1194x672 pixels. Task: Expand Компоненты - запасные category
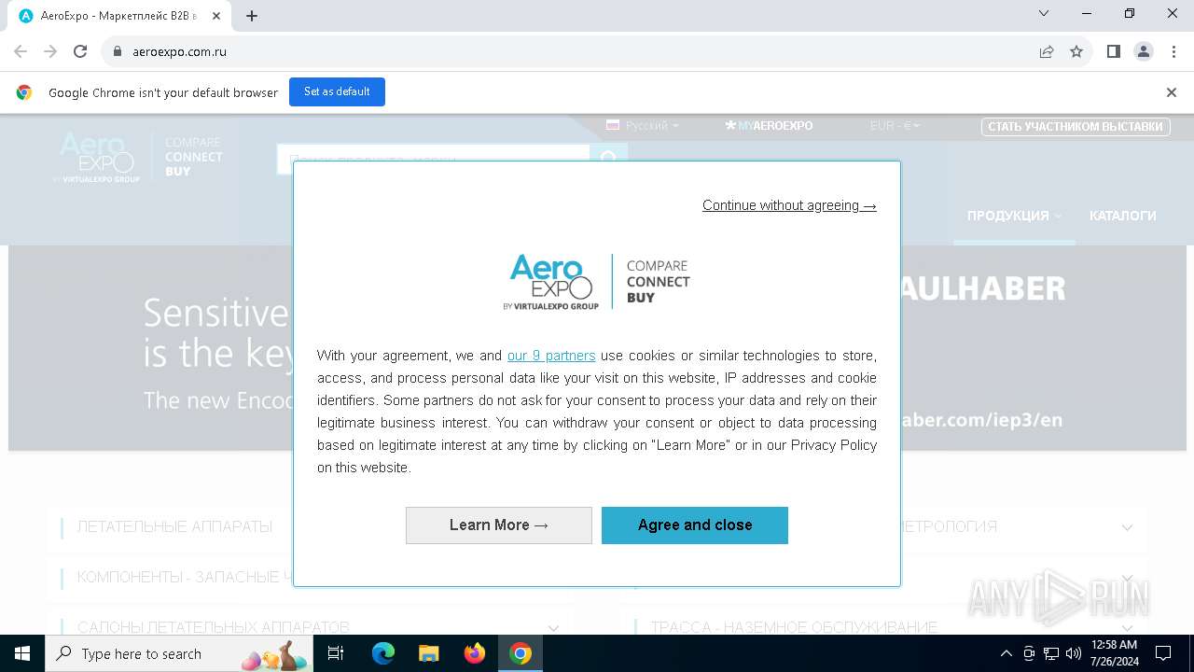coord(185,577)
